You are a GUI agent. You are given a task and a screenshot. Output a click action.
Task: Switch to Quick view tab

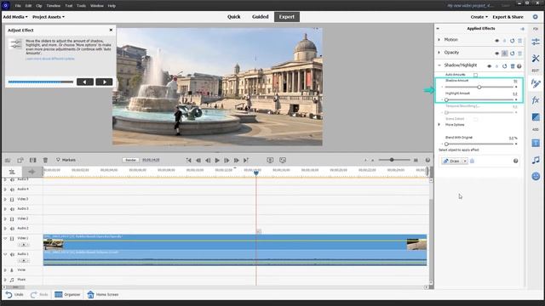pyautogui.click(x=234, y=17)
